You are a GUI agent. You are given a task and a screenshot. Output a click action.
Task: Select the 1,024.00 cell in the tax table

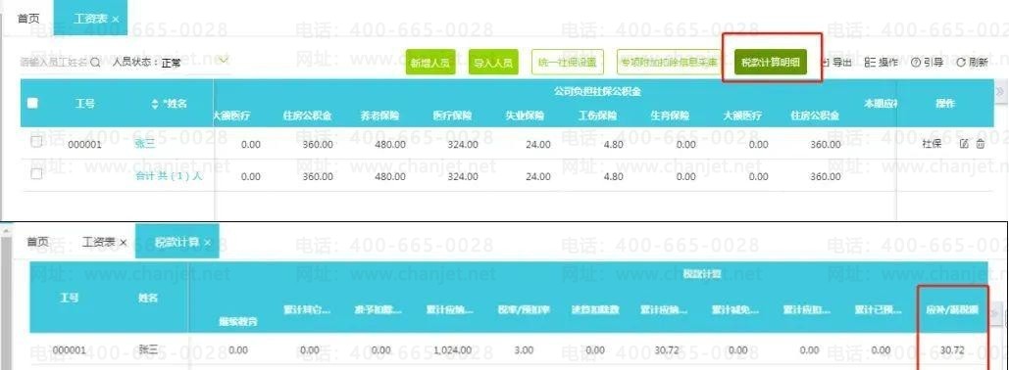click(452, 350)
